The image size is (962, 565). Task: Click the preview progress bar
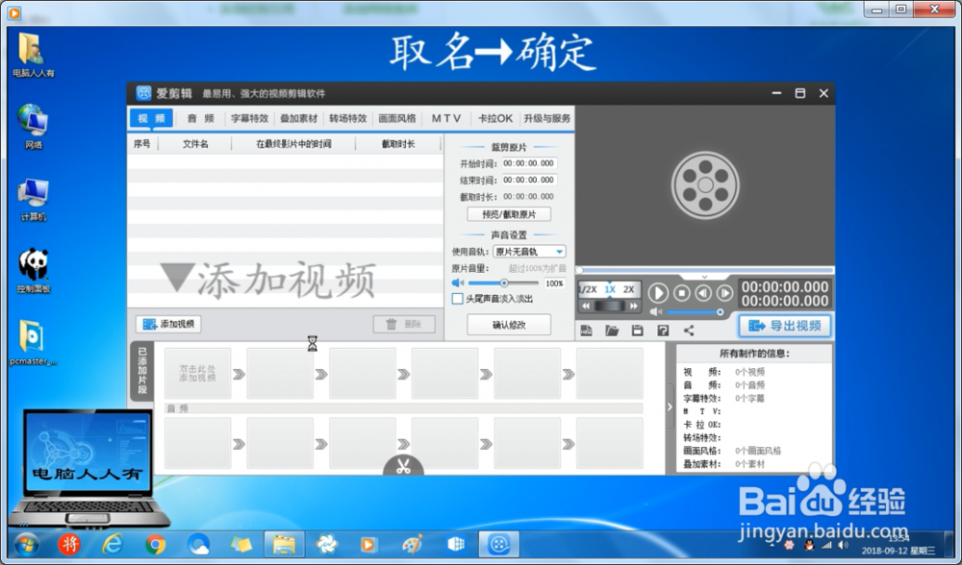(x=705, y=270)
